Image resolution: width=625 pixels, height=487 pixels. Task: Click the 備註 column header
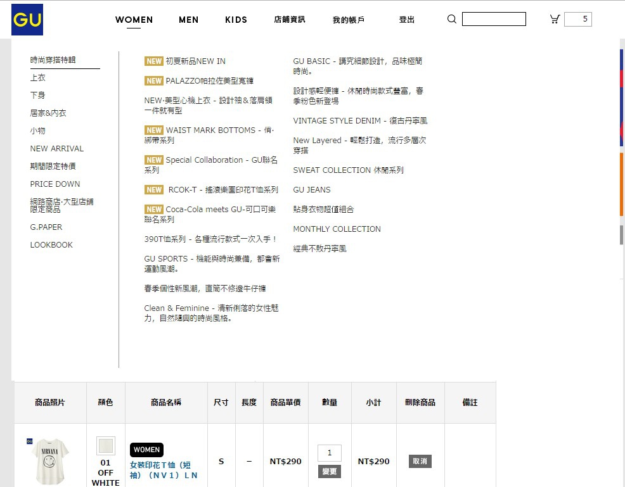coord(470,403)
